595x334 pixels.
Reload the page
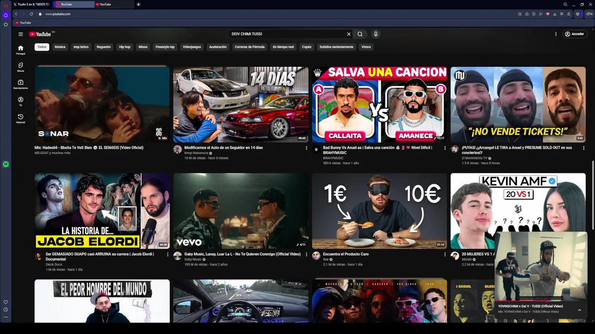[31, 14]
